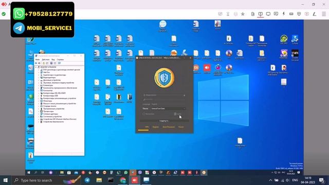Open the AnyDesk hamburger menu icon
The image size is (329, 185).
pyautogui.click(x=324, y=14)
